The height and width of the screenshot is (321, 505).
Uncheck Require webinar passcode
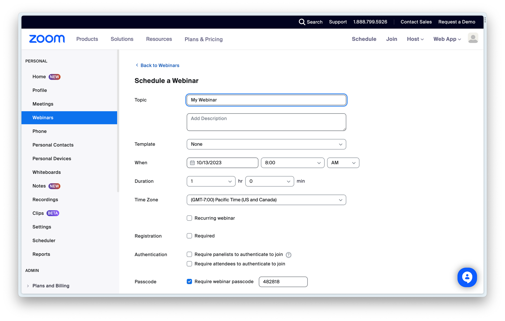[189, 282]
